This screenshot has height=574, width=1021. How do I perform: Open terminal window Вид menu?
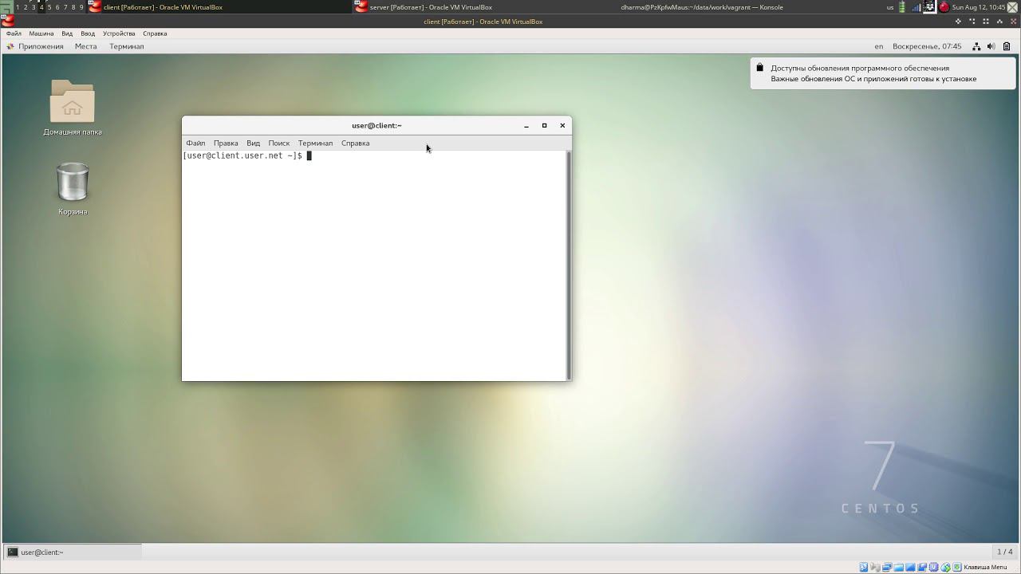point(253,143)
